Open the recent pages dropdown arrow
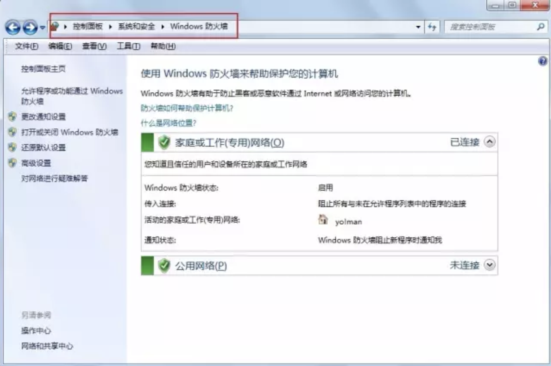Image resolution: width=551 pixels, height=366 pixels. coord(43,28)
